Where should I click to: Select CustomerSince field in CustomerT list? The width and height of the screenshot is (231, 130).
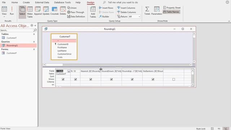tap(64, 54)
